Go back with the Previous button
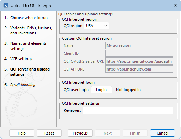 [80, 133]
